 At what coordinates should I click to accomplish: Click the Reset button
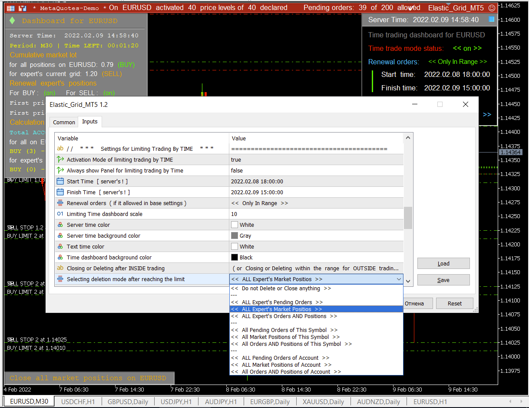point(455,303)
